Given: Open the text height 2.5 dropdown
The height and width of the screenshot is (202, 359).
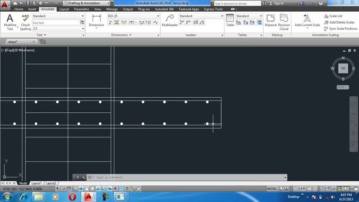Looking at the screenshot, I should pos(58,29).
